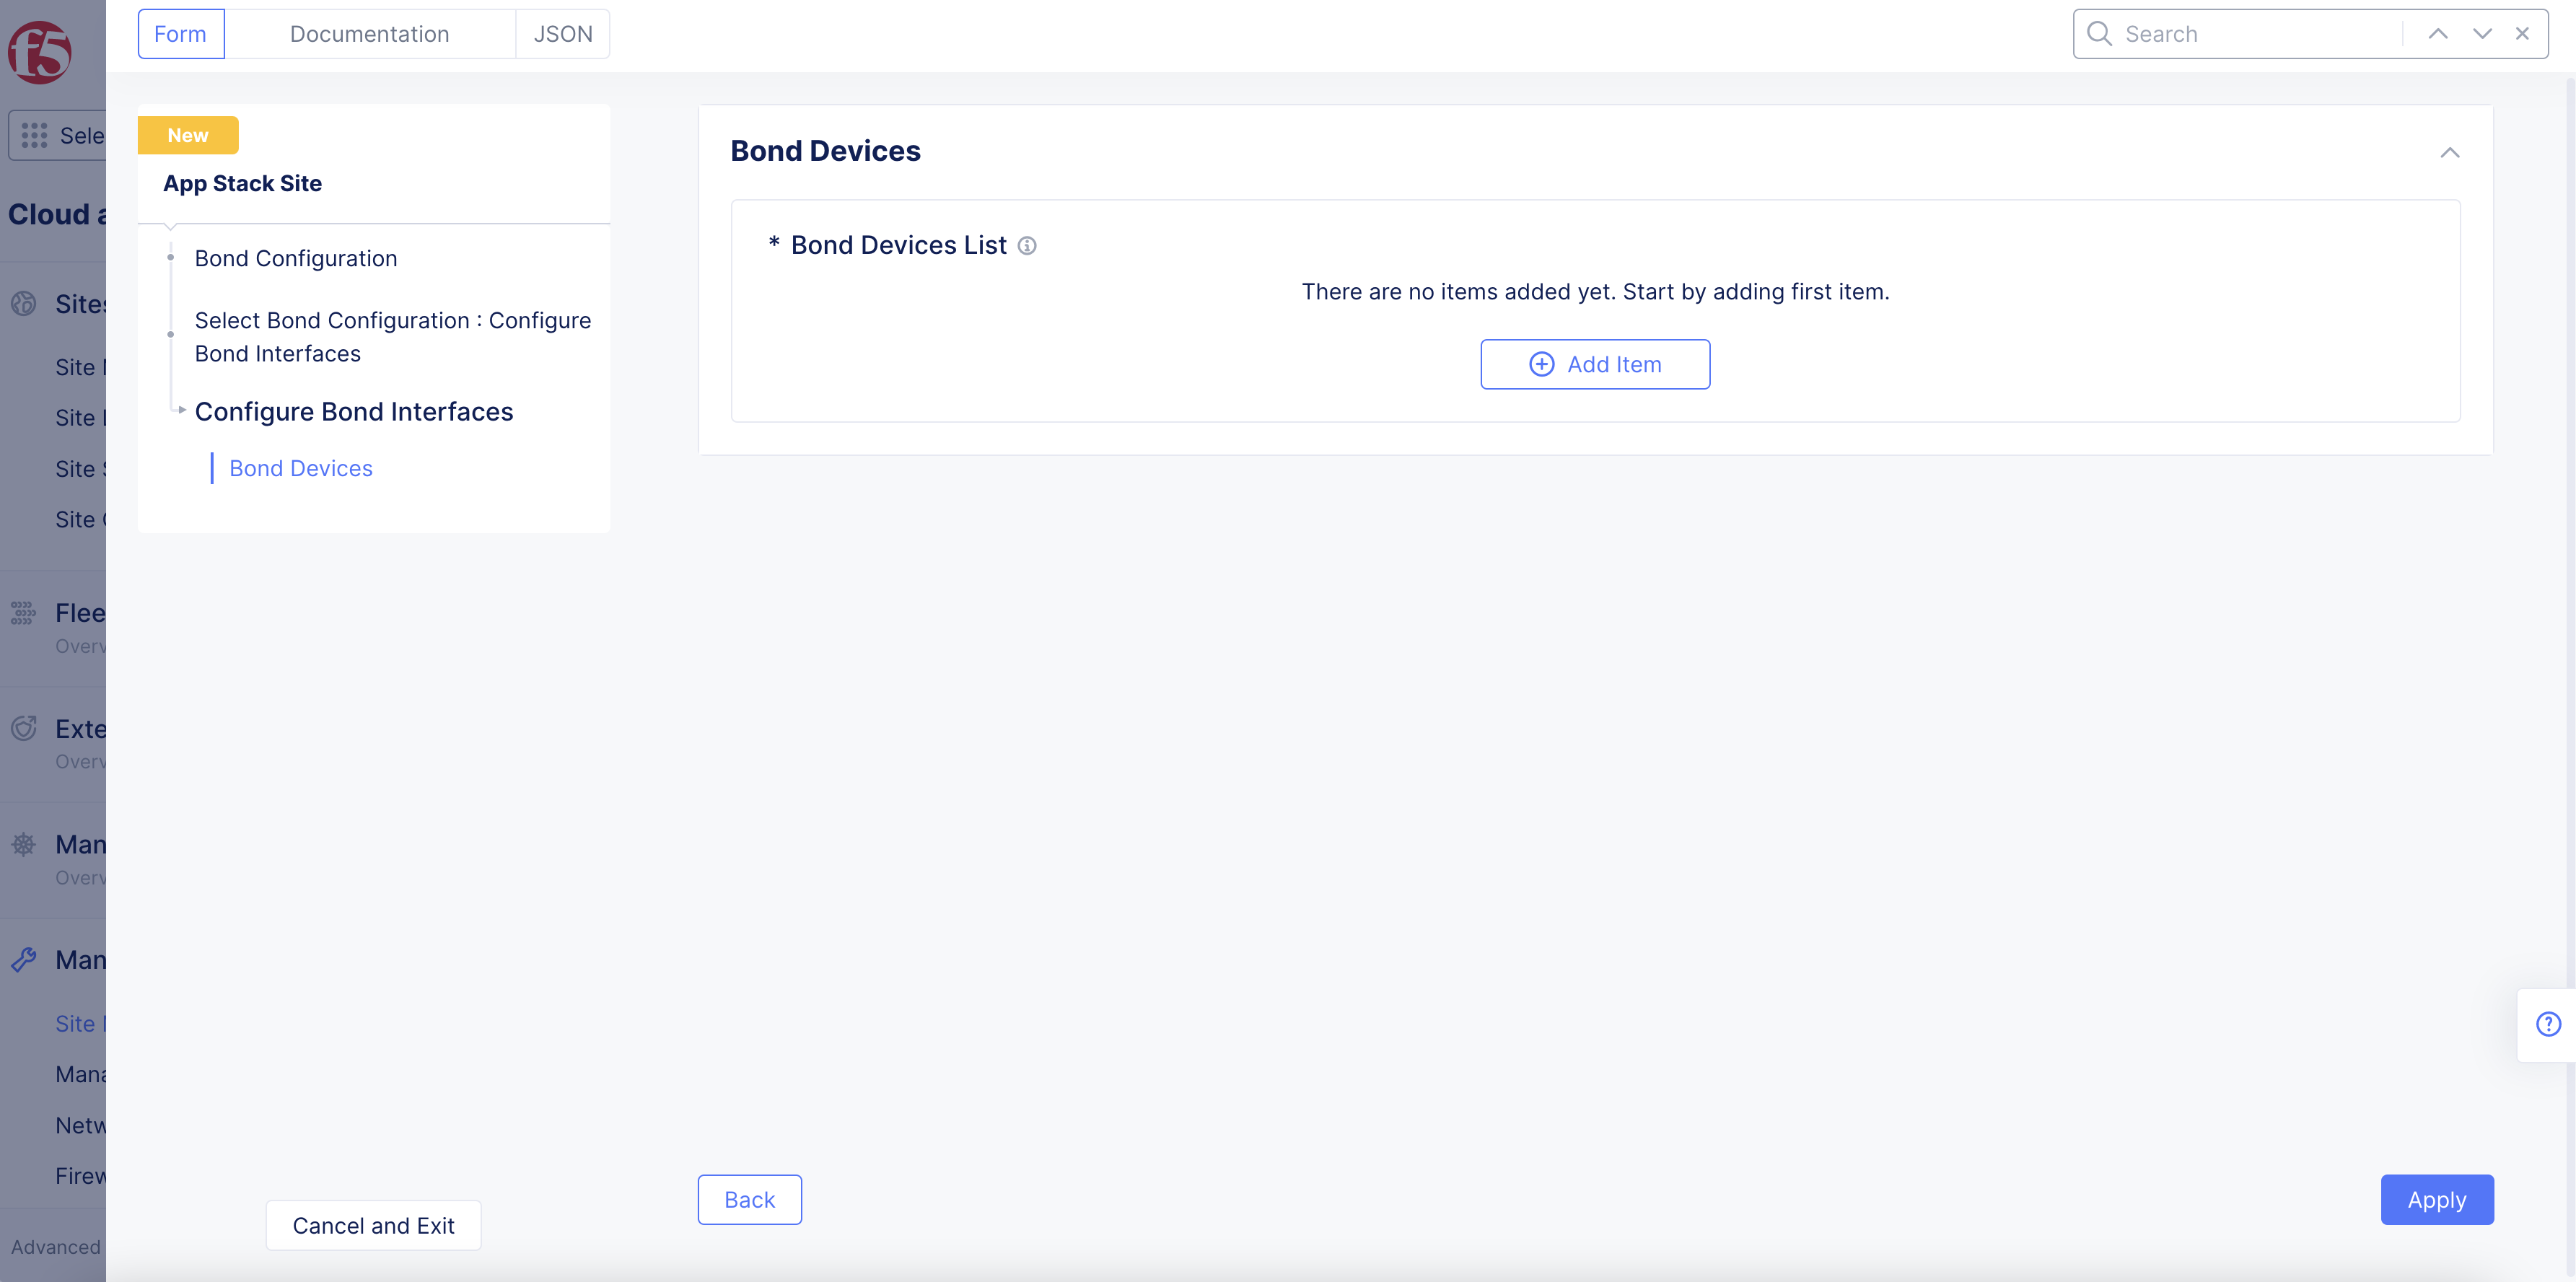Click Cancel and Exit
Image resolution: width=2576 pixels, height=1282 pixels.
pyautogui.click(x=373, y=1226)
